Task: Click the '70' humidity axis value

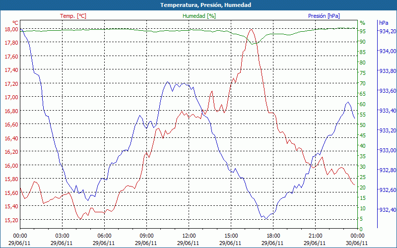Action: pos(363,83)
